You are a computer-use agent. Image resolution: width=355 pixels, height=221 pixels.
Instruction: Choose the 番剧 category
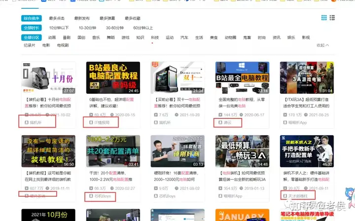pos(67,37)
